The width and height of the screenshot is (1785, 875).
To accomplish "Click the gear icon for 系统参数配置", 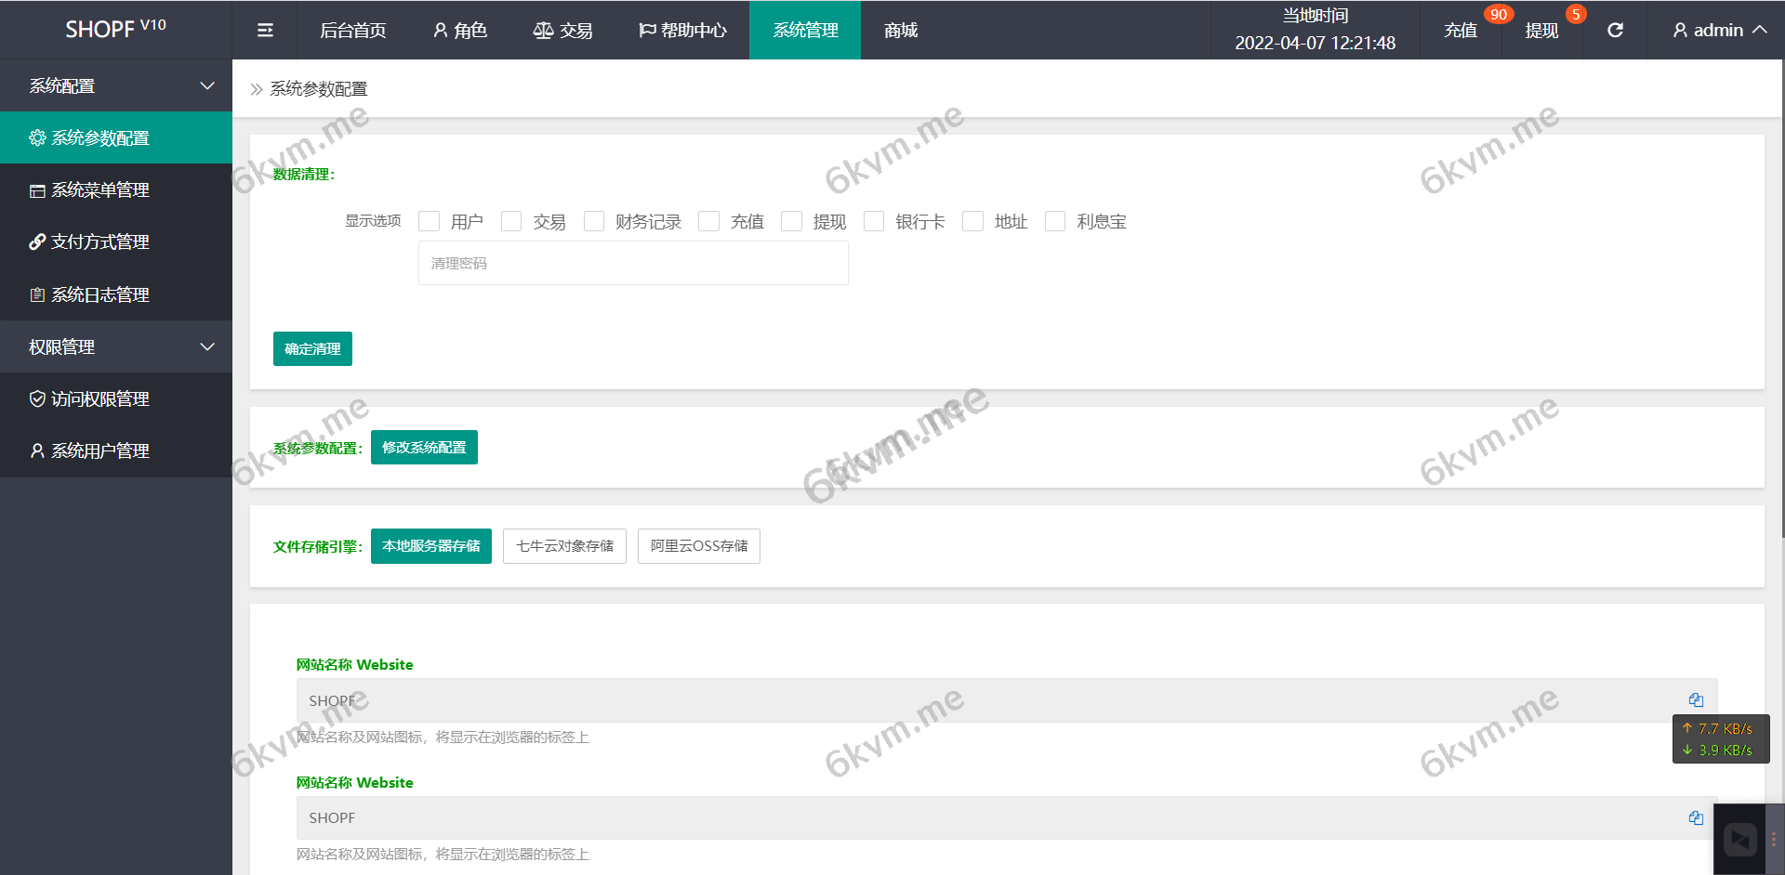I will pos(37,138).
